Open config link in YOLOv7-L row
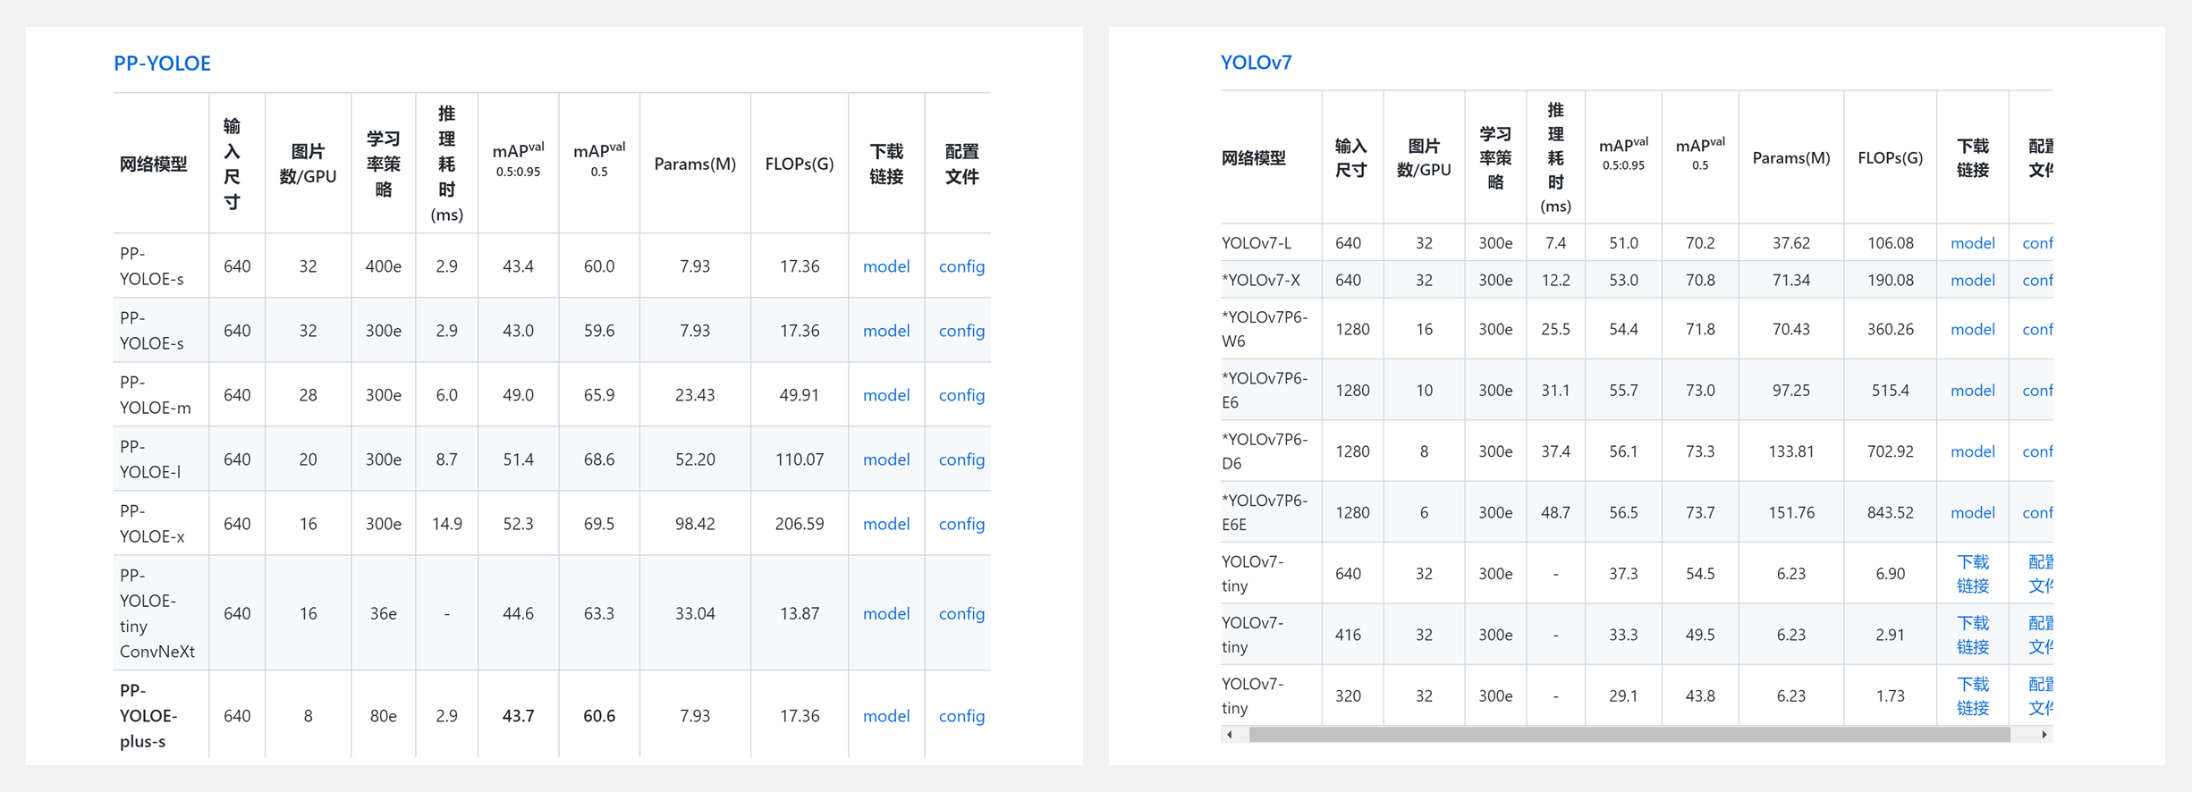2192x792 pixels. (x=2037, y=243)
